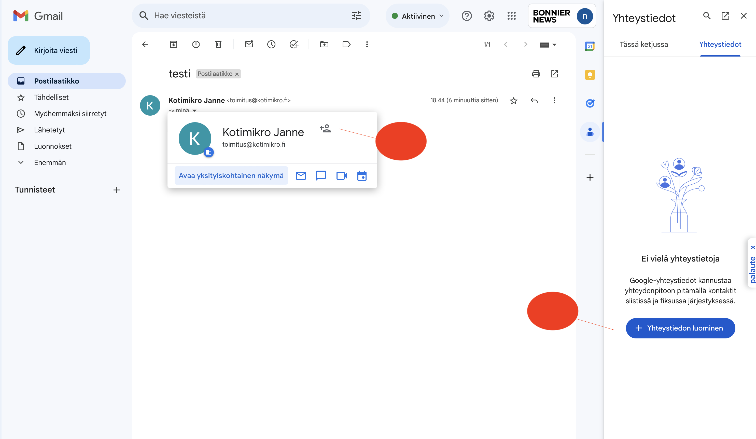
Task: Star the message from Kotimikro Janne
Action: click(x=513, y=101)
